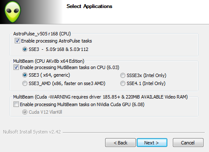Select the SSE3 - 5.05r168 & 5.03r112 radio option
209x152 pixels.
point(25,49)
